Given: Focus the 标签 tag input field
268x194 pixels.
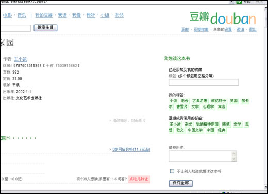Looking at the screenshot, I should point(204,82).
